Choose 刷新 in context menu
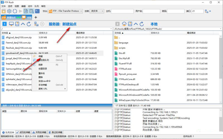223x139 pixels. [50, 65]
